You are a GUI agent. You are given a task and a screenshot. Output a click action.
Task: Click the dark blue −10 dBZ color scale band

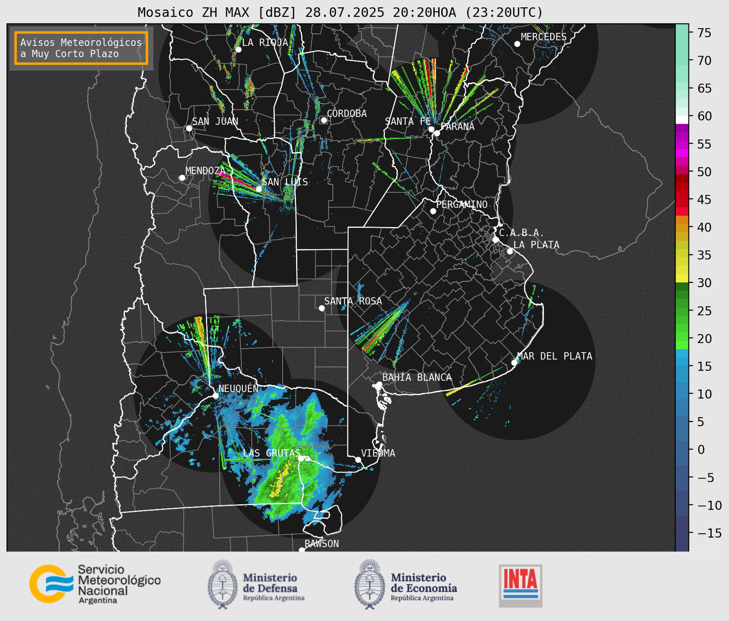tap(682, 504)
